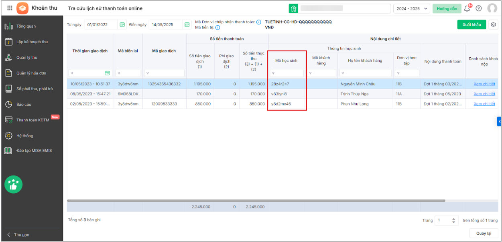Open 'Xem chi tiết' for Nguyễn Minh Châu
This screenshot has height=242, width=502.
484,84
